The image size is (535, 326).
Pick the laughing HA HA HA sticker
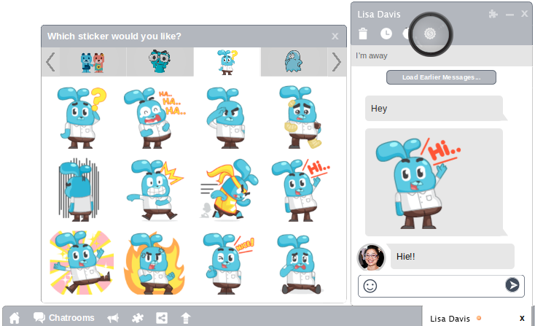(155, 117)
